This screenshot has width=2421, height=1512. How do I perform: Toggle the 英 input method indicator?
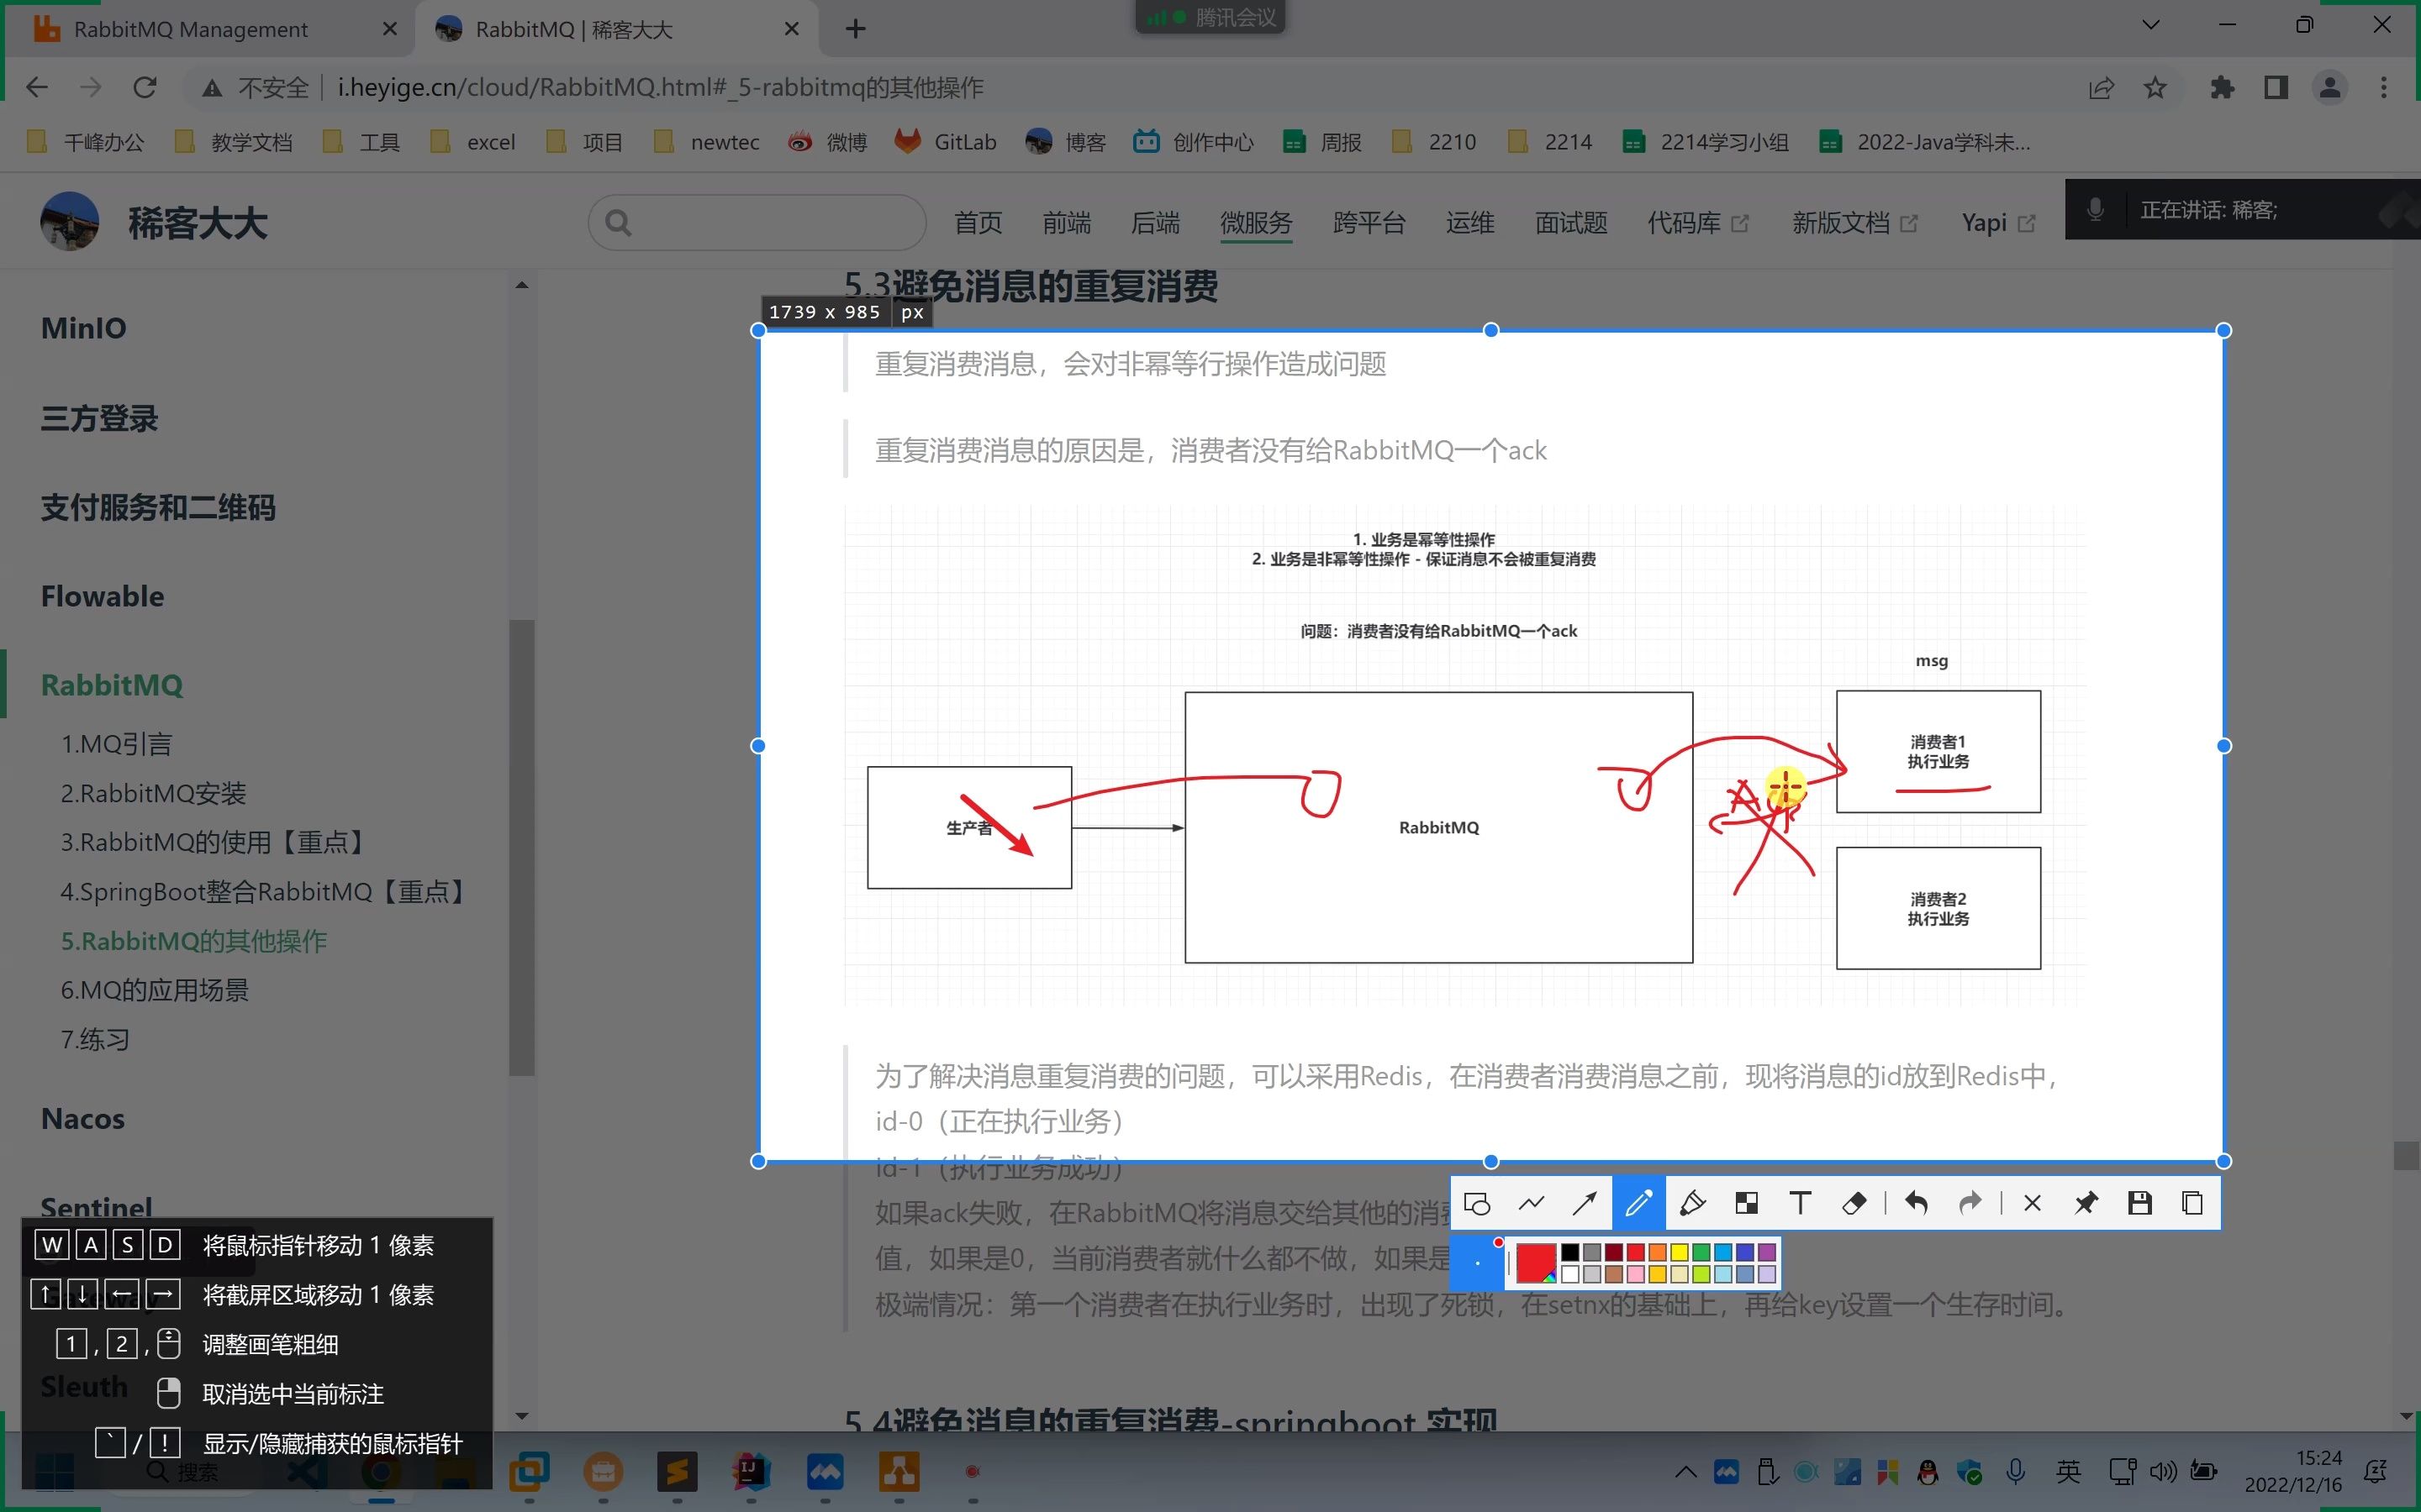pyautogui.click(x=2069, y=1471)
